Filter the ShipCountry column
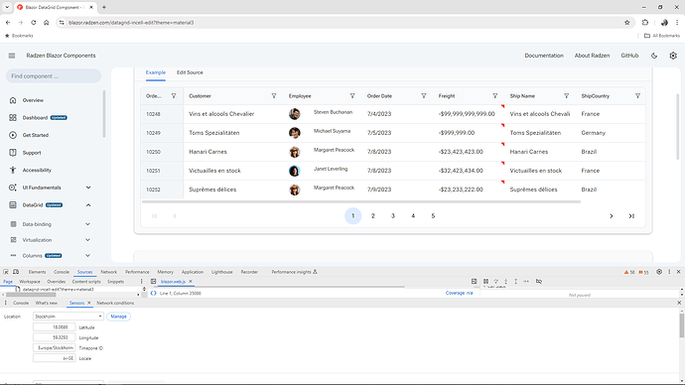Viewport: 685px width, 385px height. [x=637, y=96]
